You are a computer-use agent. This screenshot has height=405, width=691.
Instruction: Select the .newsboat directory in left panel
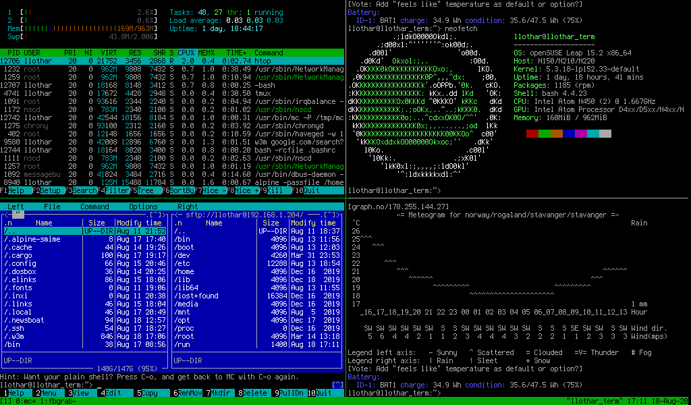tap(27, 320)
